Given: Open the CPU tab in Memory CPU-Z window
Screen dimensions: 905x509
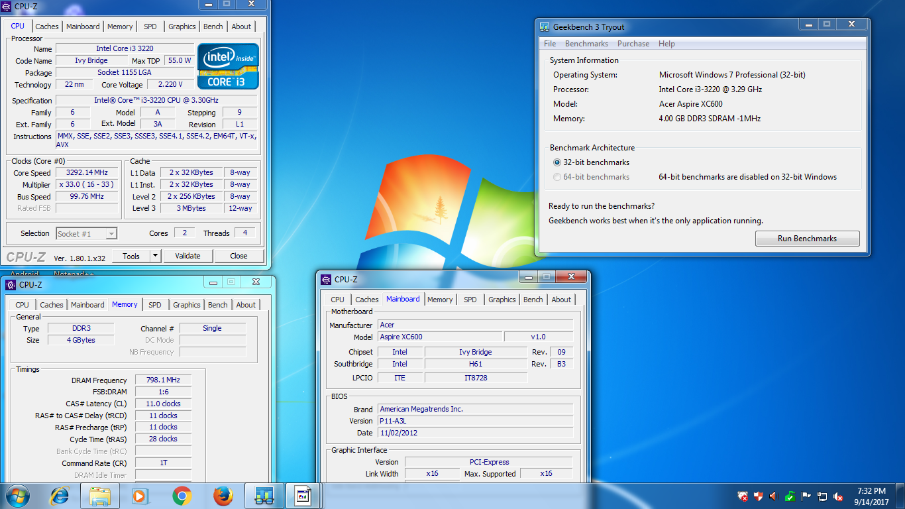Looking at the screenshot, I should pos(23,305).
